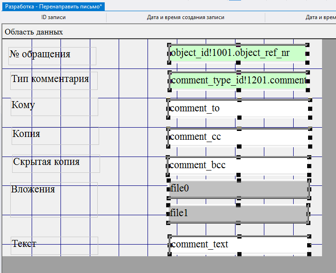Select the green comment_type_id!1201 field
The image size is (336, 273).
point(237,81)
